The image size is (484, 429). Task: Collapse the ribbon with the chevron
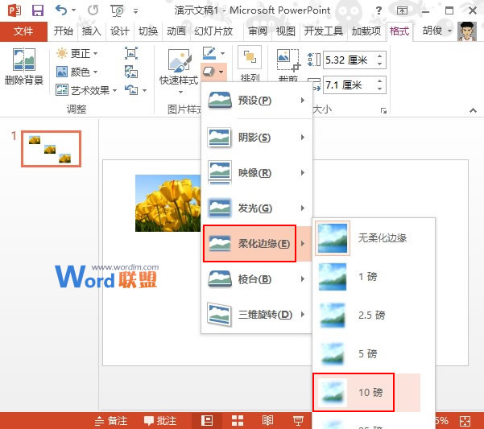[473, 110]
